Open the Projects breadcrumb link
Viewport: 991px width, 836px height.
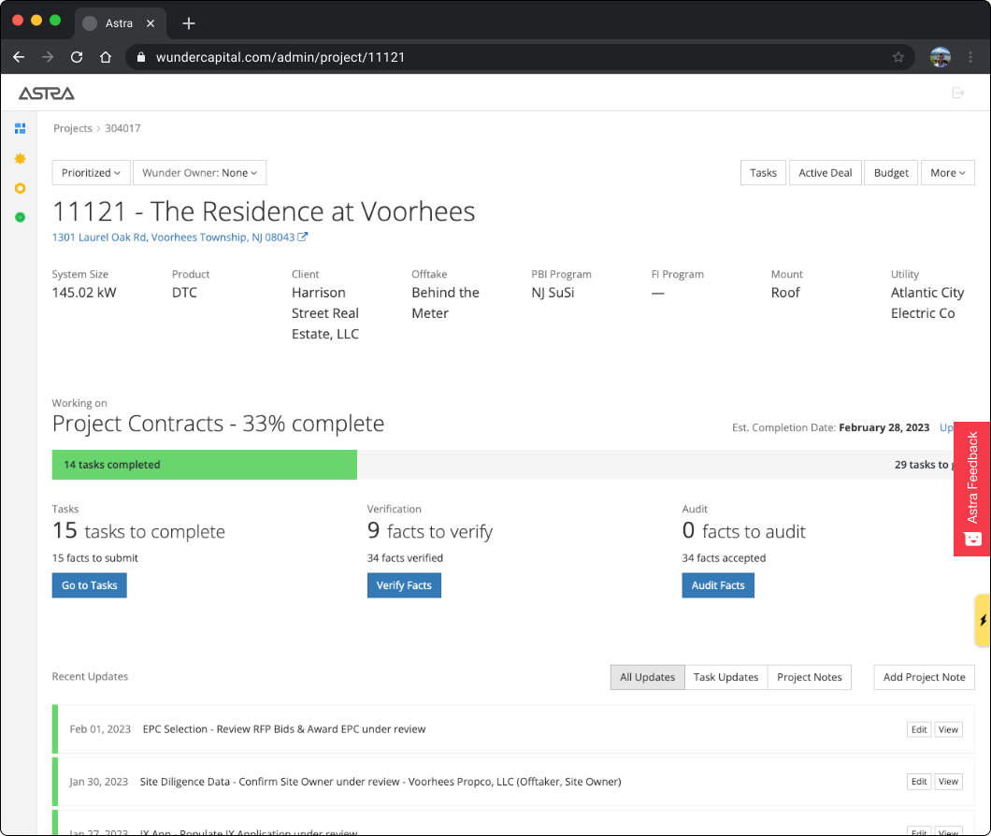point(73,128)
